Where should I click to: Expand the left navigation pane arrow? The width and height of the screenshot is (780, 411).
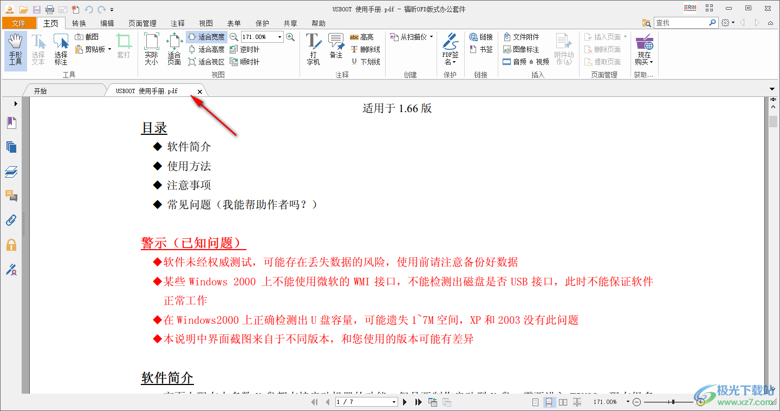(16, 103)
